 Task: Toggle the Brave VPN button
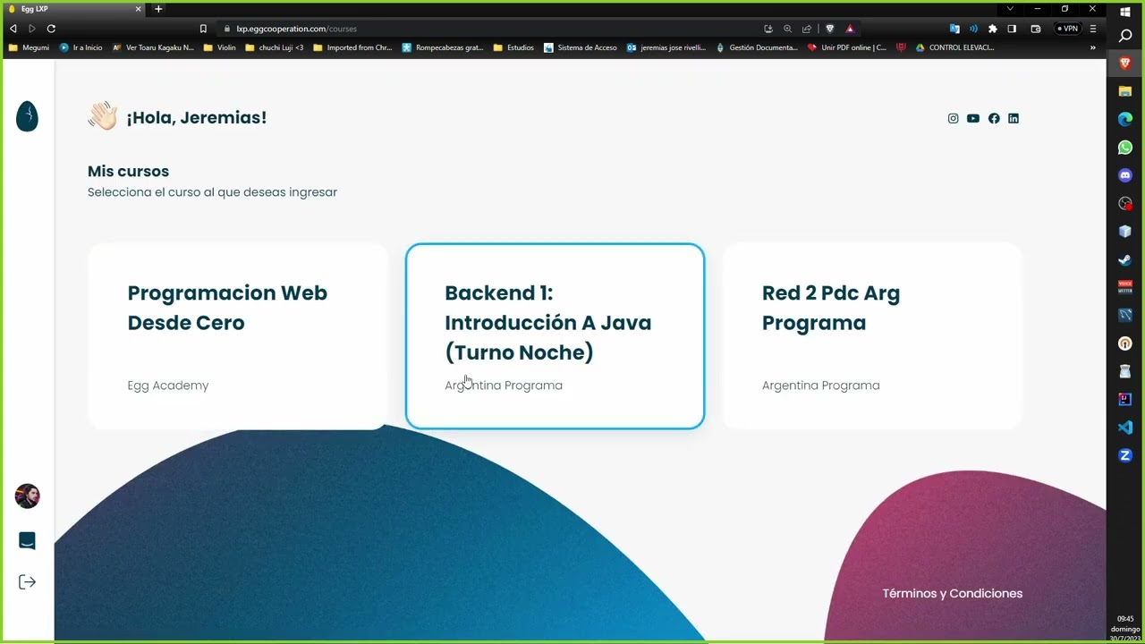tap(1067, 29)
